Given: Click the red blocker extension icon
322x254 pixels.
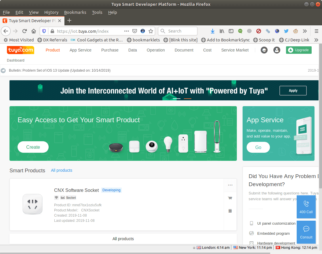Looking at the screenshot, I should [x=258, y=31].
